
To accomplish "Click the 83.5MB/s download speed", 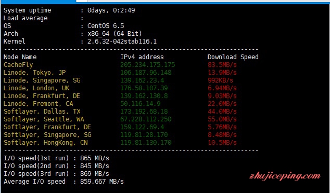I will point(222,65).
